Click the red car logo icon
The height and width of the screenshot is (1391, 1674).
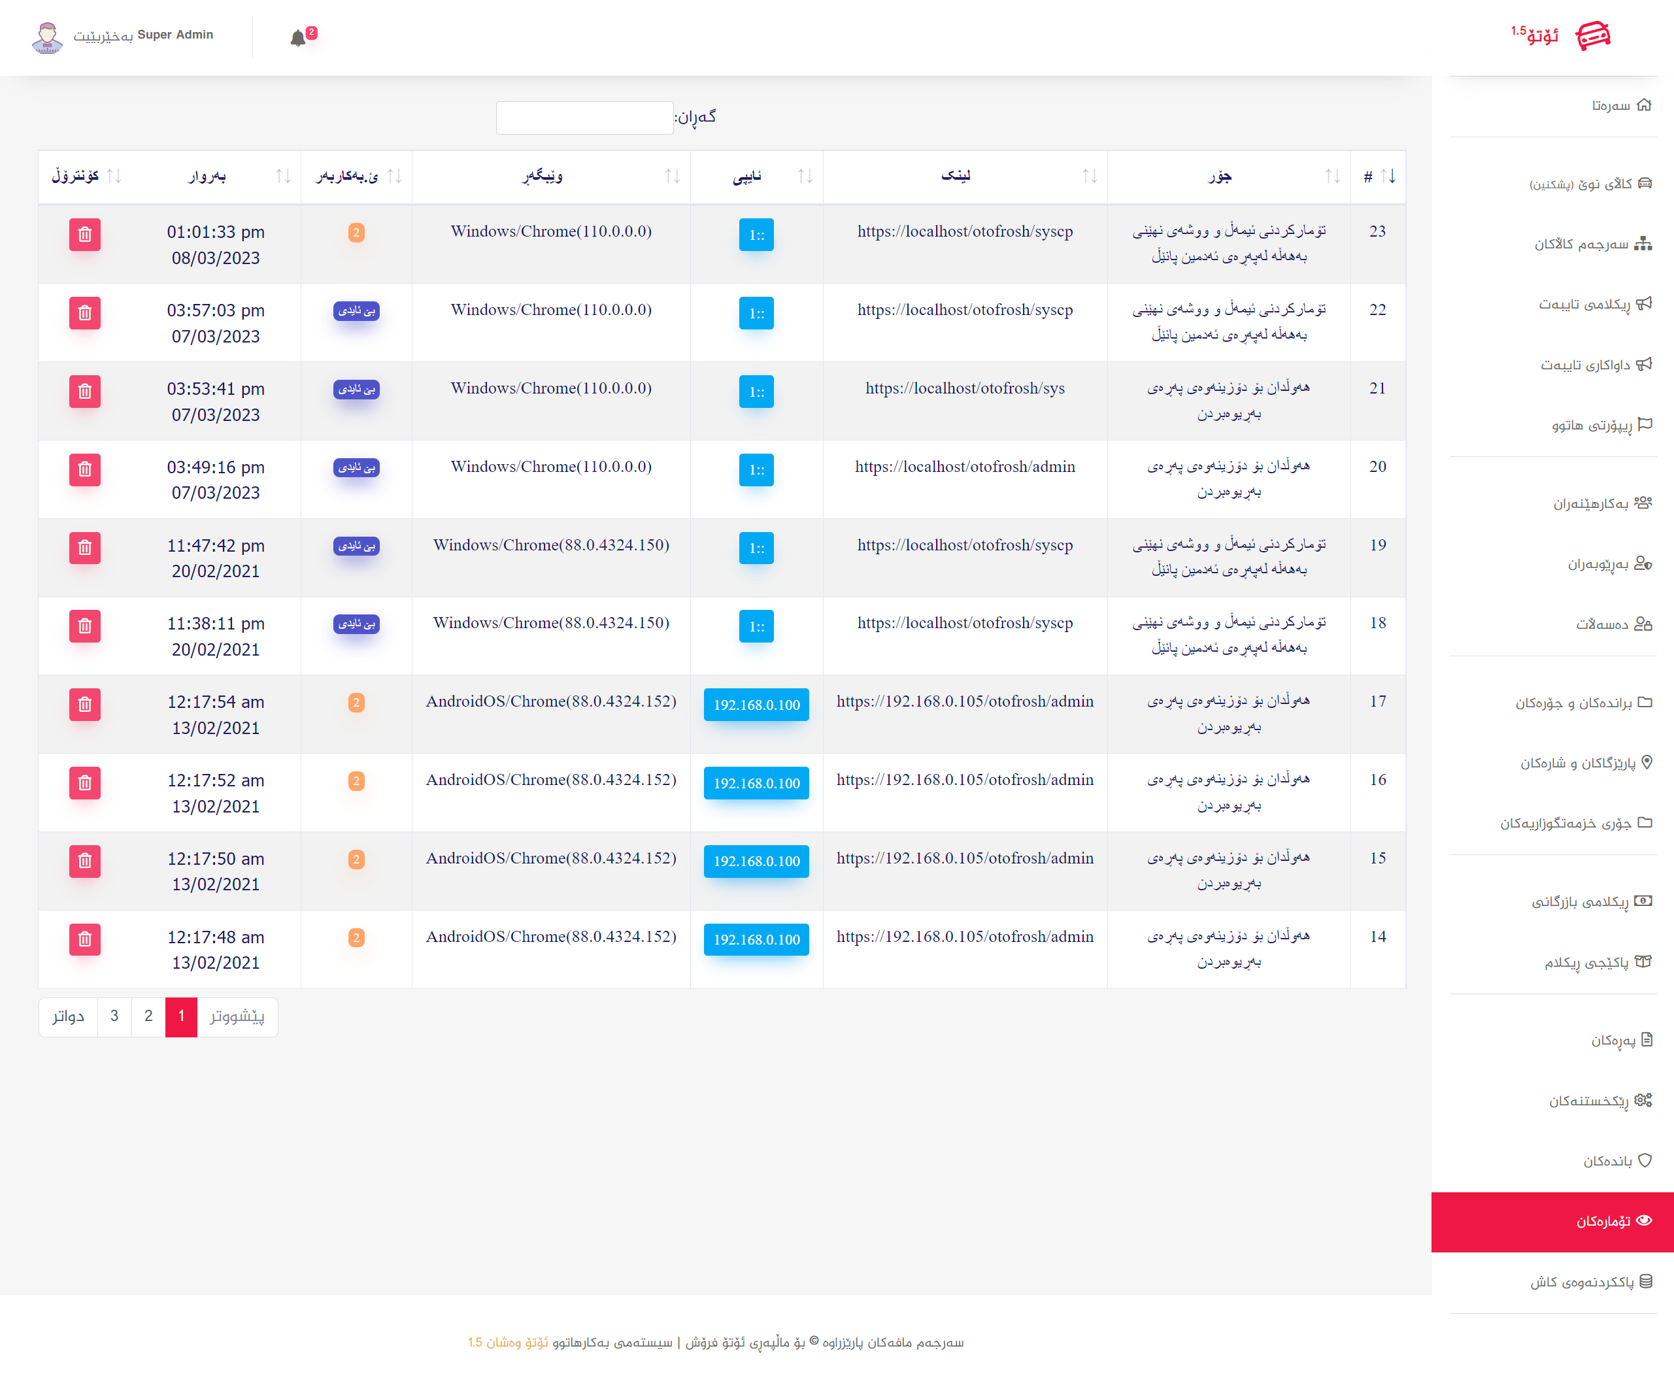coord(1593,36)
